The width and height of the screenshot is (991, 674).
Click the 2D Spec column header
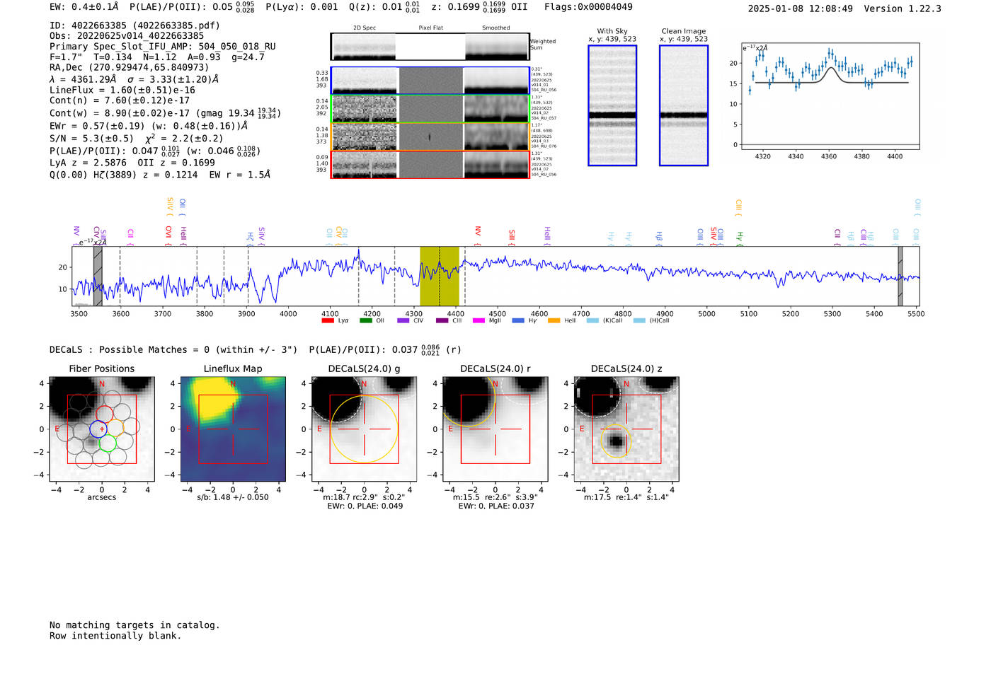click(365, 28)
